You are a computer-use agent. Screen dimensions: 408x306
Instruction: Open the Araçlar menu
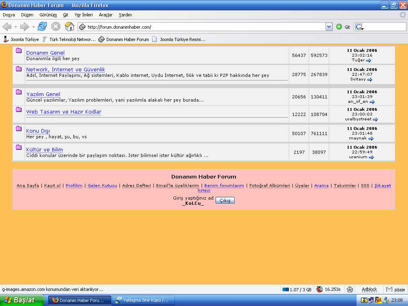coord(106,15)
